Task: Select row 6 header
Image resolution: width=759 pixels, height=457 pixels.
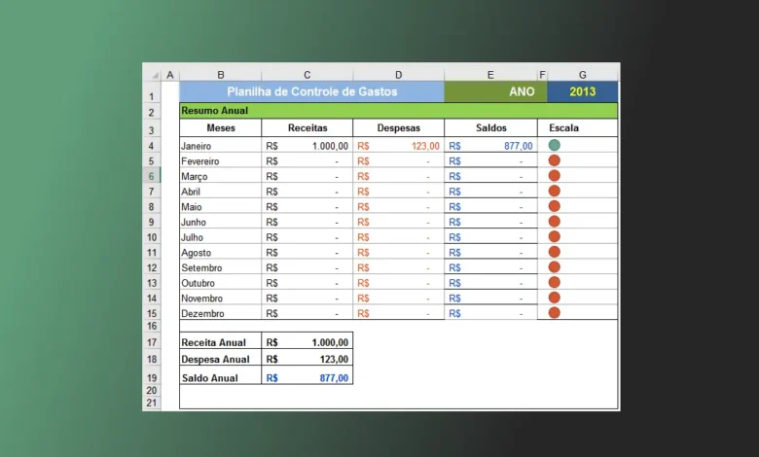Action: [x=152, y=176]
